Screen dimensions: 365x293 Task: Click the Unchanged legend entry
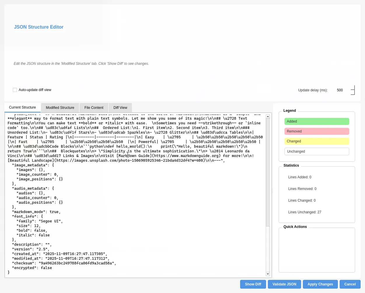pos(317,151)
